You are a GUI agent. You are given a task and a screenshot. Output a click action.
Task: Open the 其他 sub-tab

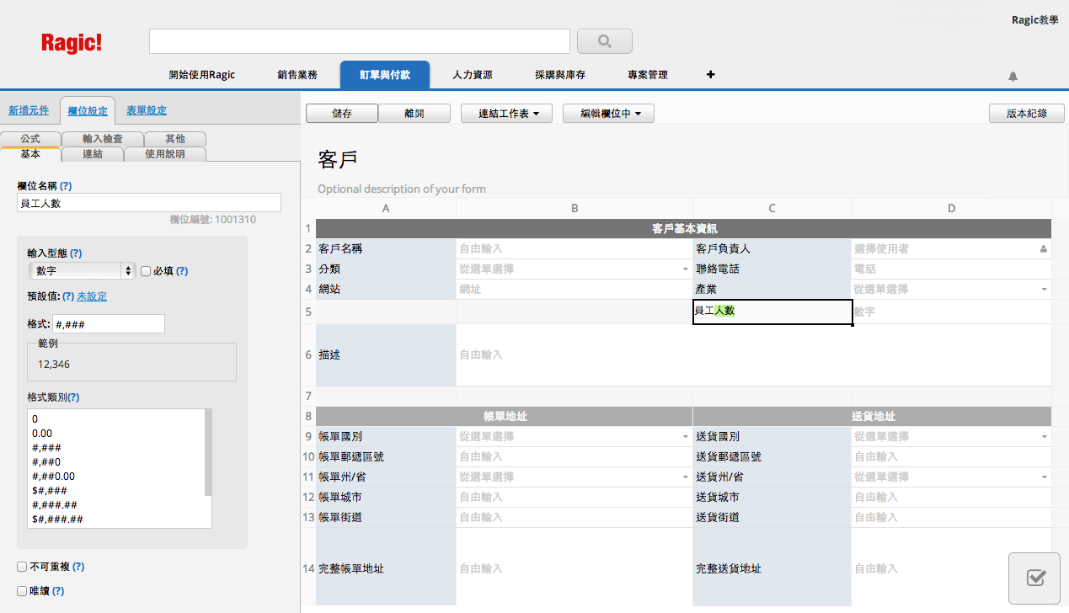pyautogui.click(x=175, y=139)
